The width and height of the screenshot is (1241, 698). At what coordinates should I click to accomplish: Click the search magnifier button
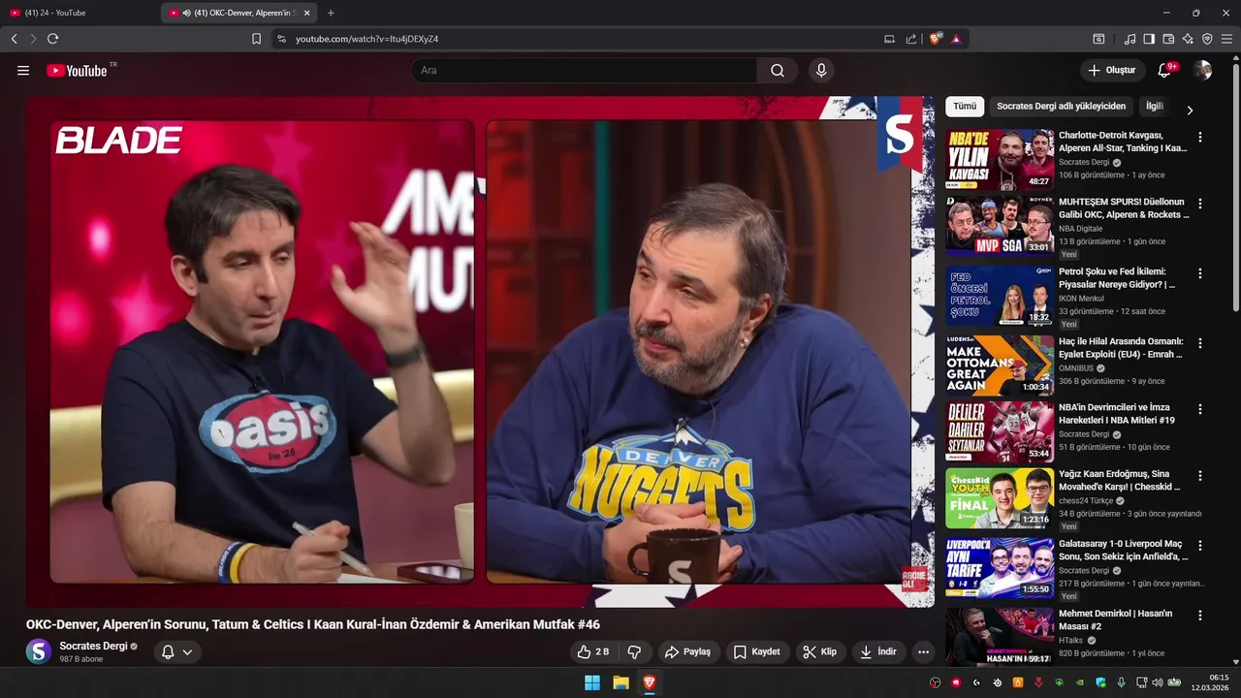[778, 71]
